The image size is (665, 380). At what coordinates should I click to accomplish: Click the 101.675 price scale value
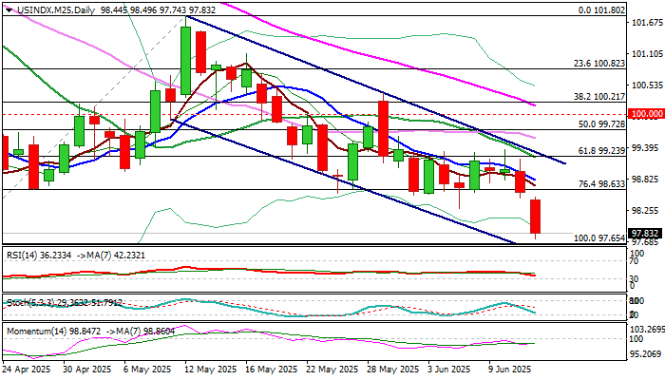(x=647, y=22)
